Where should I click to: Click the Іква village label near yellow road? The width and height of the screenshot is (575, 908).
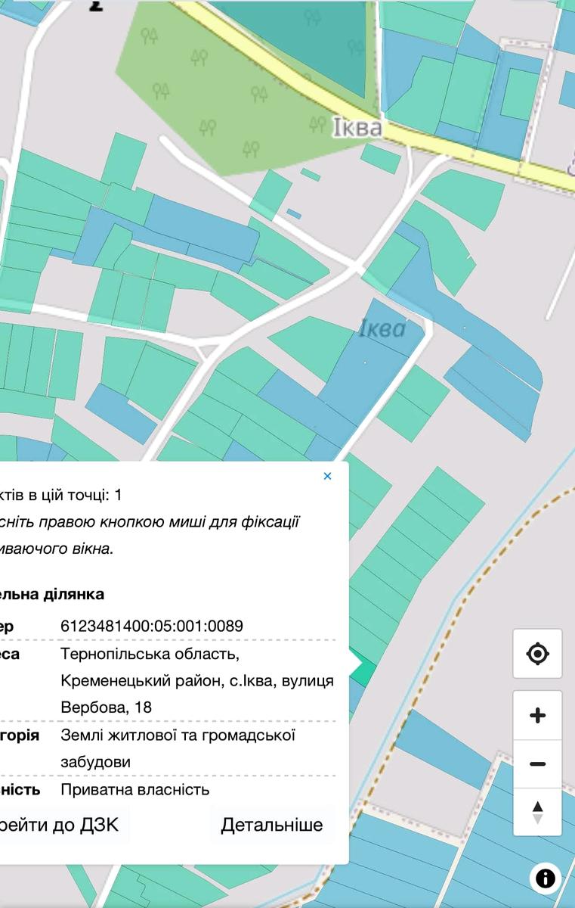point(357,128)
